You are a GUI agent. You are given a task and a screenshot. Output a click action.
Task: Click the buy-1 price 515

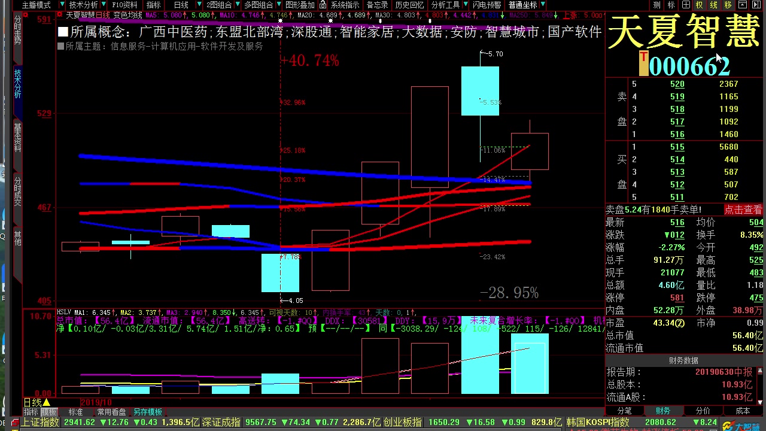point(677,147)
